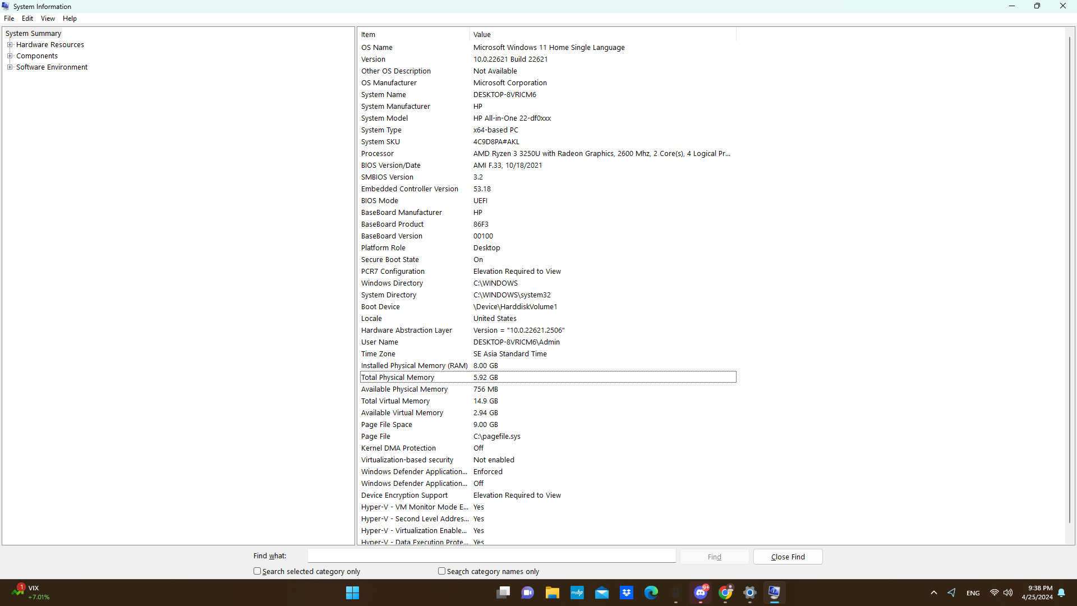Viewport: 1077px width, 606px height.
Task: Expand the Software Environment node
Action: [x=10, y=67]
